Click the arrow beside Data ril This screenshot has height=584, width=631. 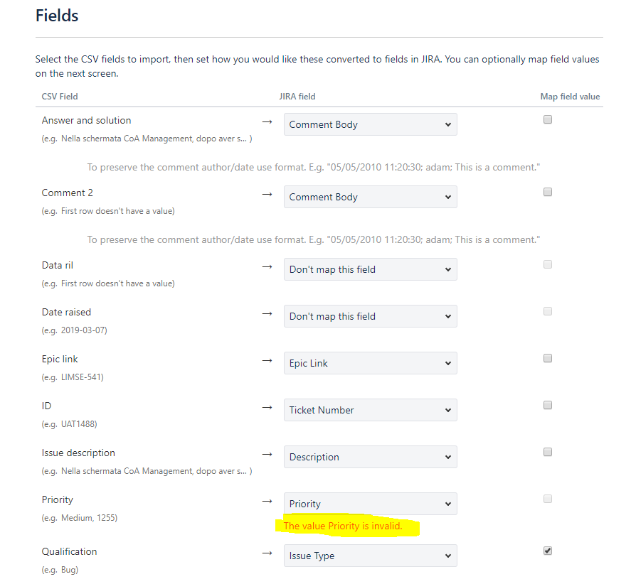pyautogui.click(x=267, y=266)
